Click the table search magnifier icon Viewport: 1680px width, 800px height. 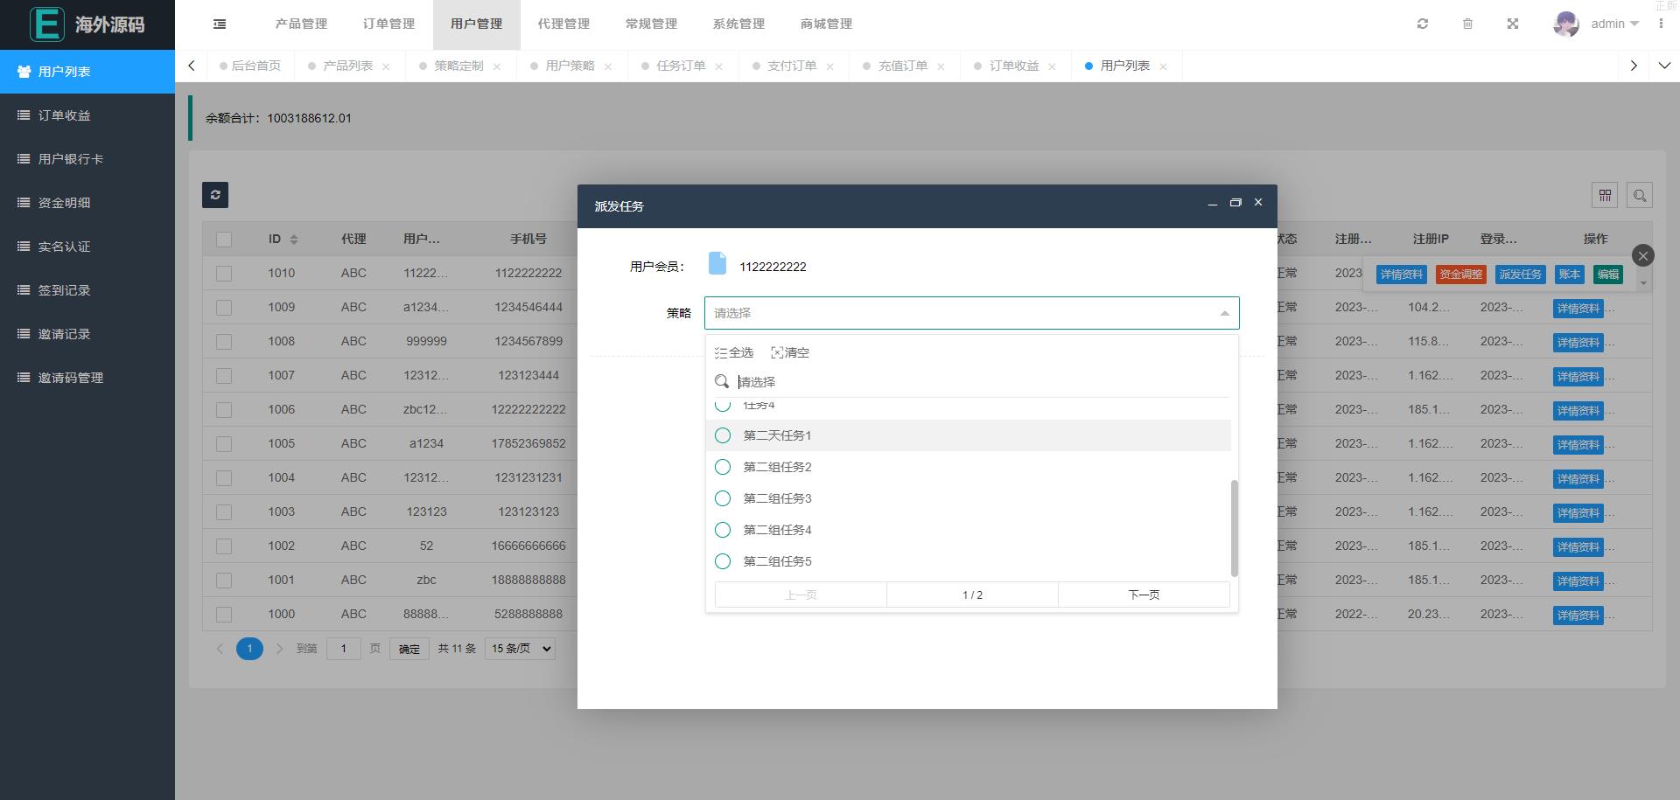[x=1640, y=196]
